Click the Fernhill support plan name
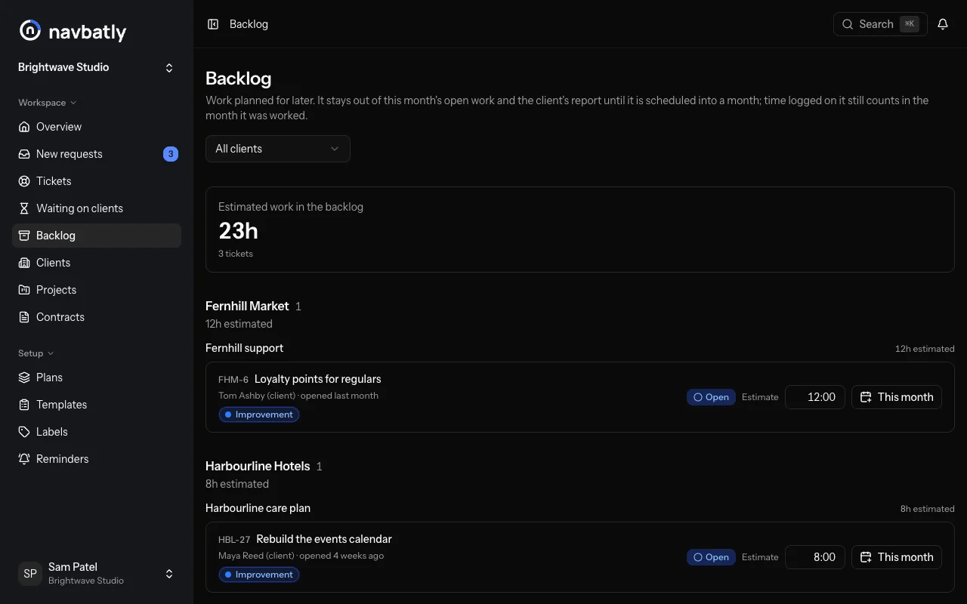967x604 pixels. click(244, 348)
